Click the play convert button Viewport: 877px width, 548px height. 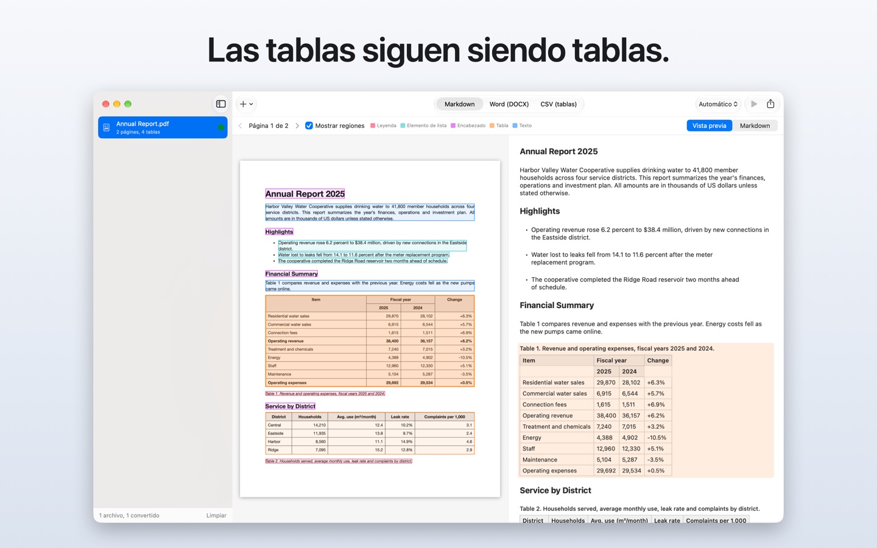(x=754, y=104)
